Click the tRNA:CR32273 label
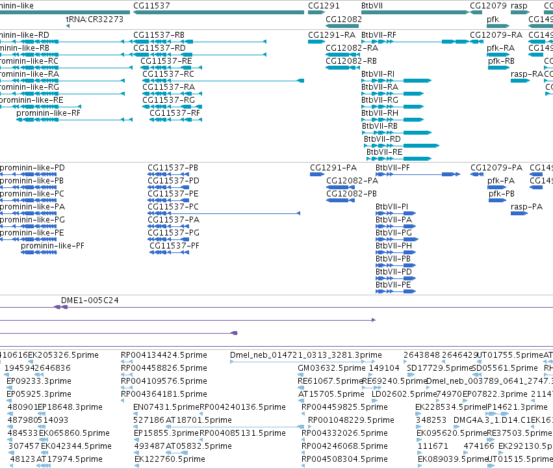 [95, 19]
